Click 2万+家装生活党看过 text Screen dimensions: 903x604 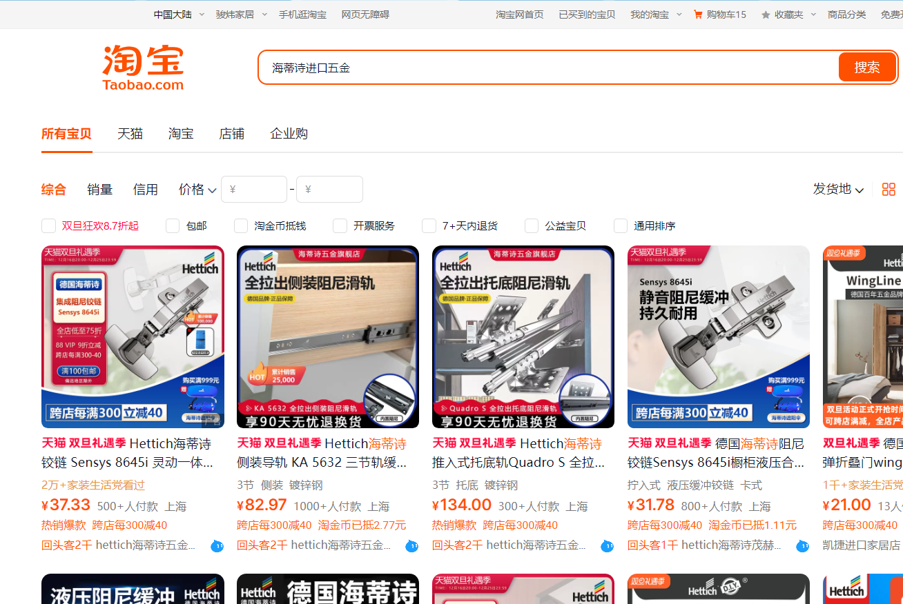coord(93,485)
